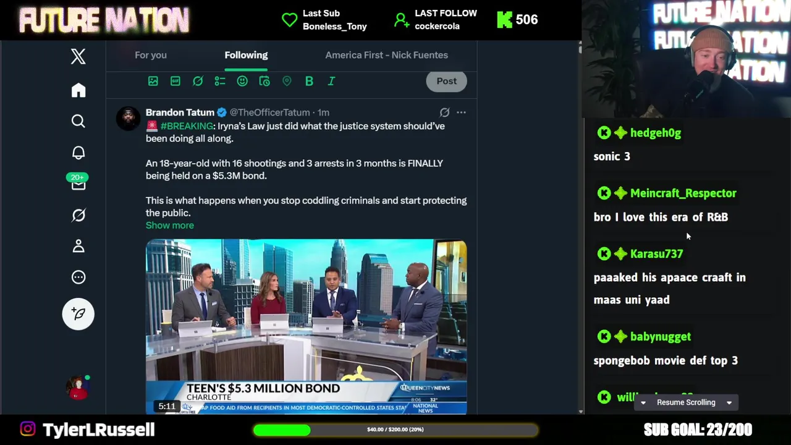Click Boneless_Tony last sub name
The height and width of the screenshot is (445, 791).
pos(335,27)
